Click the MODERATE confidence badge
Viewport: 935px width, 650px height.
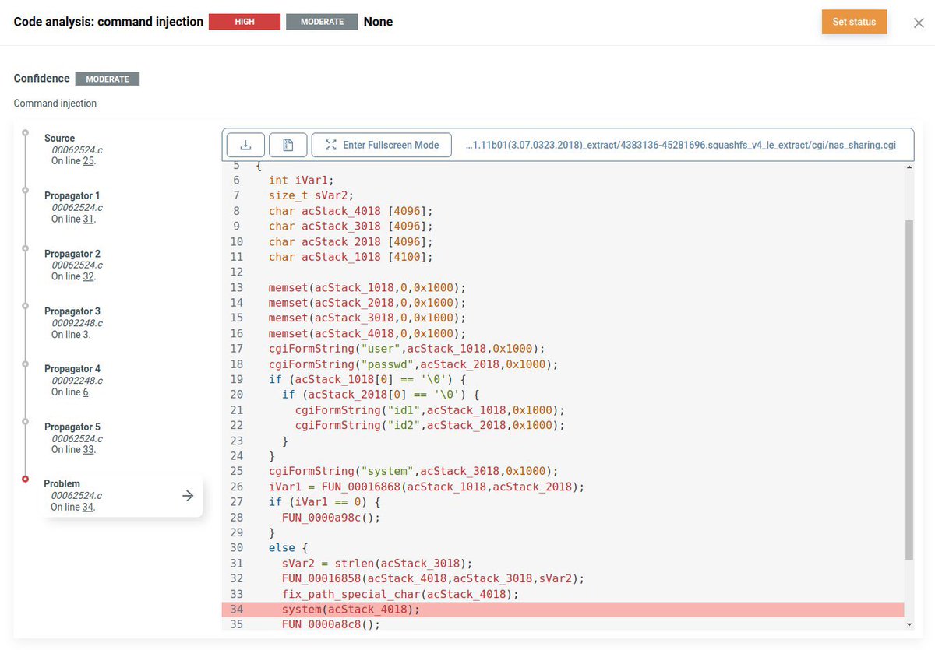tap(108, 79)
